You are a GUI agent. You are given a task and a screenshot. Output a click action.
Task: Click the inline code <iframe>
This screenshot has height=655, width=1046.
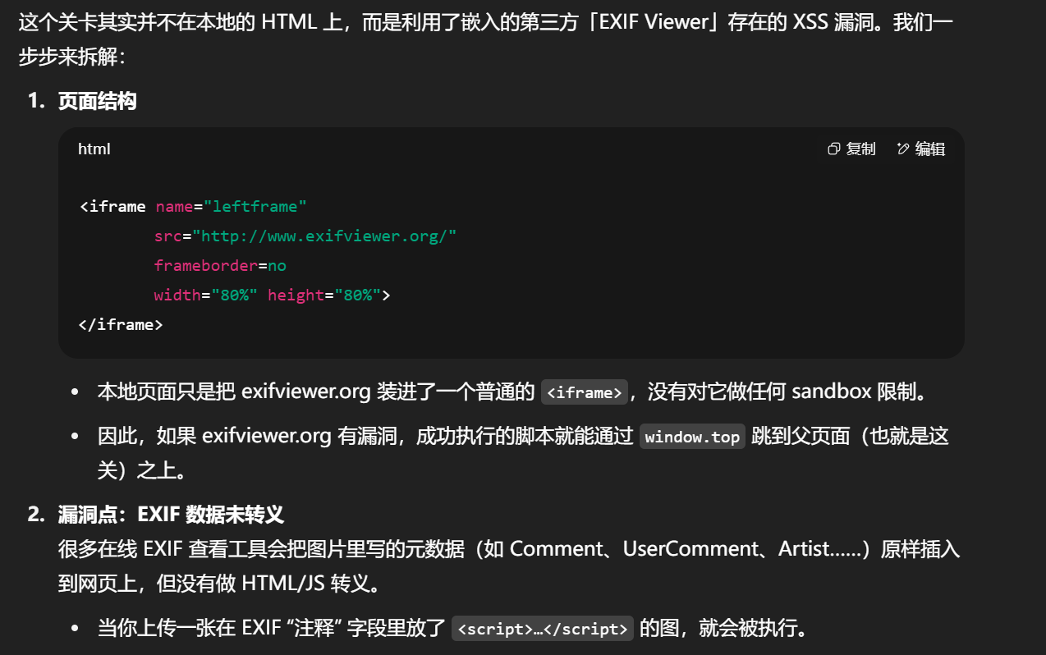click(585, 392)
